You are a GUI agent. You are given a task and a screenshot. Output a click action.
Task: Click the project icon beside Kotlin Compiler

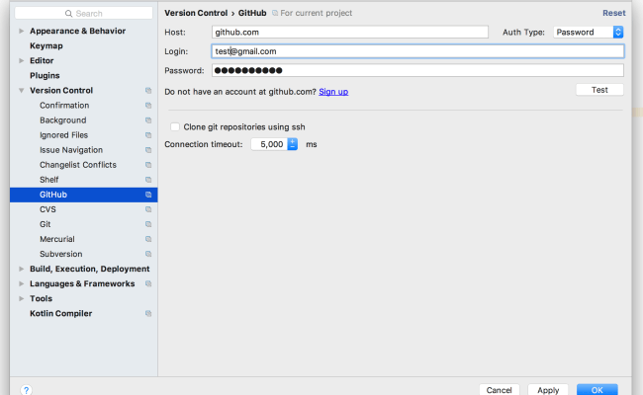148,314
